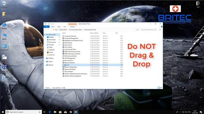Open Microsoft Store from taskbar
Viewport: 204px width, 114px height.
coord(60,112)
